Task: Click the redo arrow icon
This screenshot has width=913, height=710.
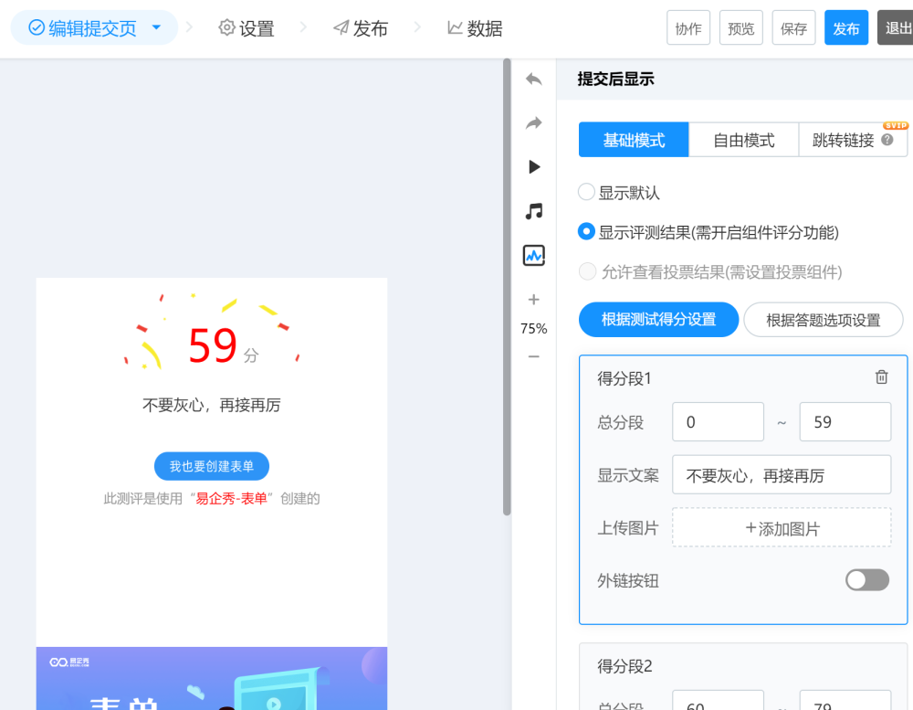Action: pos(534,123)
